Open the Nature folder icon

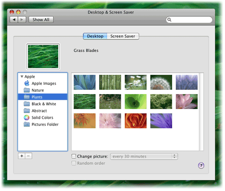tap(27, 90)
